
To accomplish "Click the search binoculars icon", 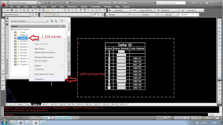I will click(x=187, y=3).
